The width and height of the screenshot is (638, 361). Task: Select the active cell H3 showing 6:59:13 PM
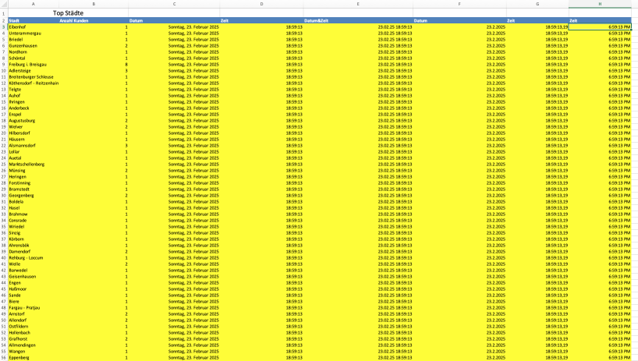click(x=599, y=27)
